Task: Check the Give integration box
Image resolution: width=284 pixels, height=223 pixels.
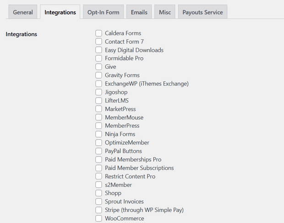Action: 98,66
